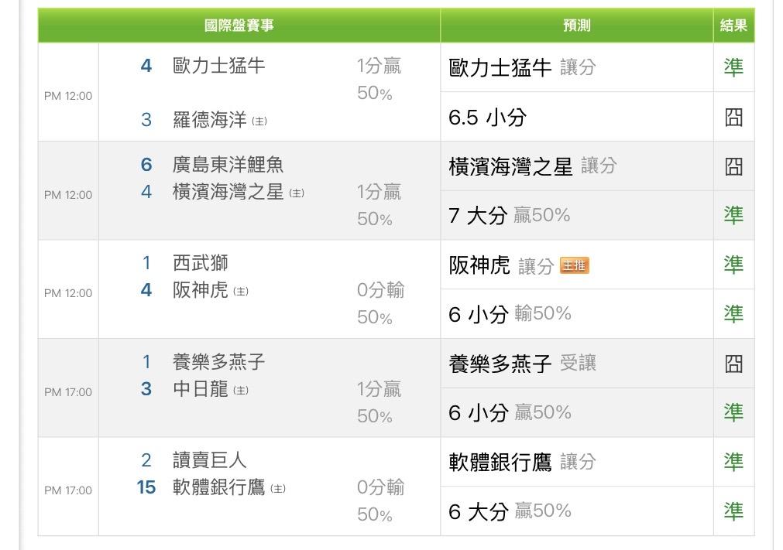Click the 主推 badge on 阪神虎 prediction
Image resolution: width=783 pixels, height=550 pixels.
(574, 266)
